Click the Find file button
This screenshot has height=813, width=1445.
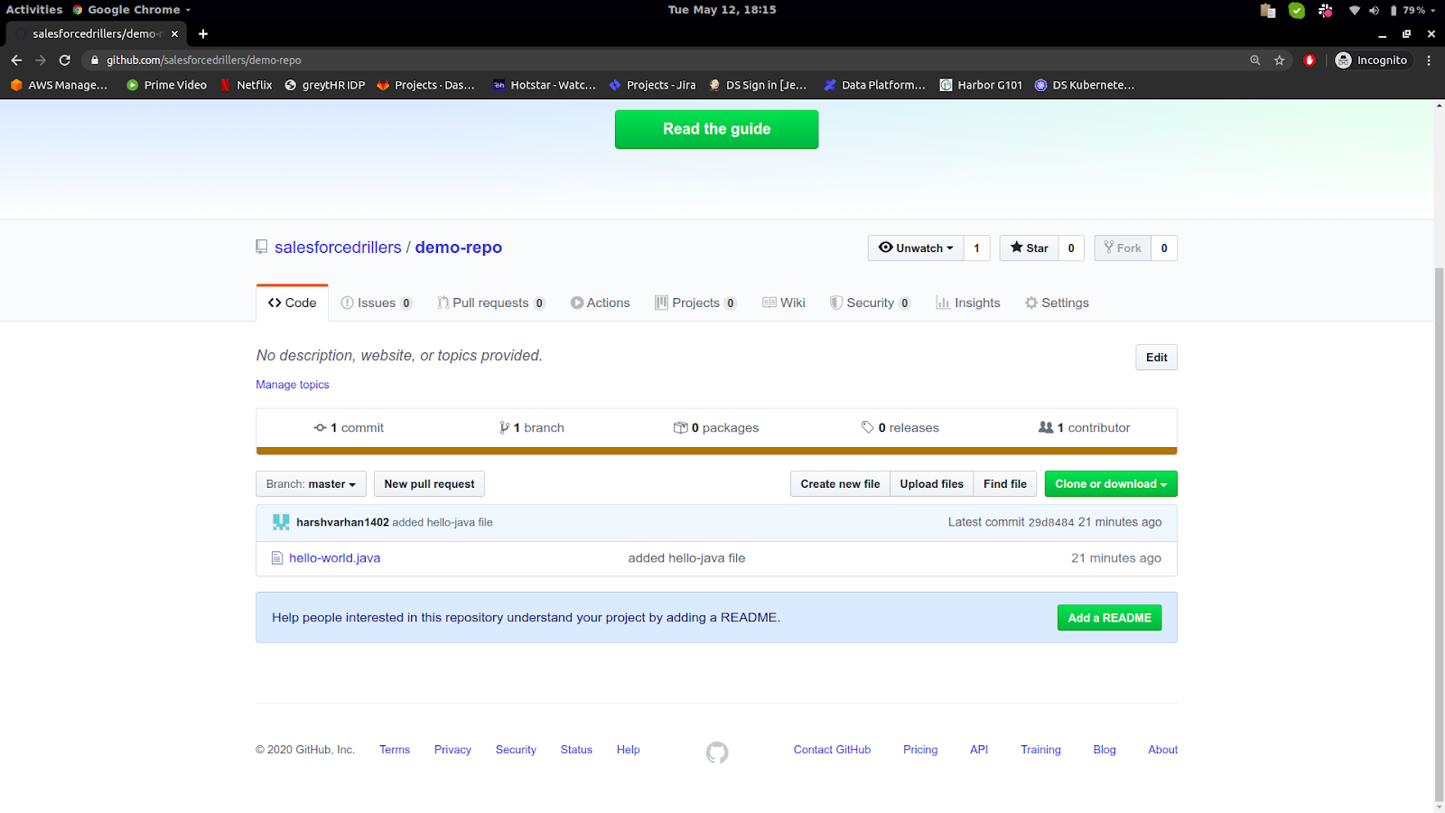[1005, 484]
